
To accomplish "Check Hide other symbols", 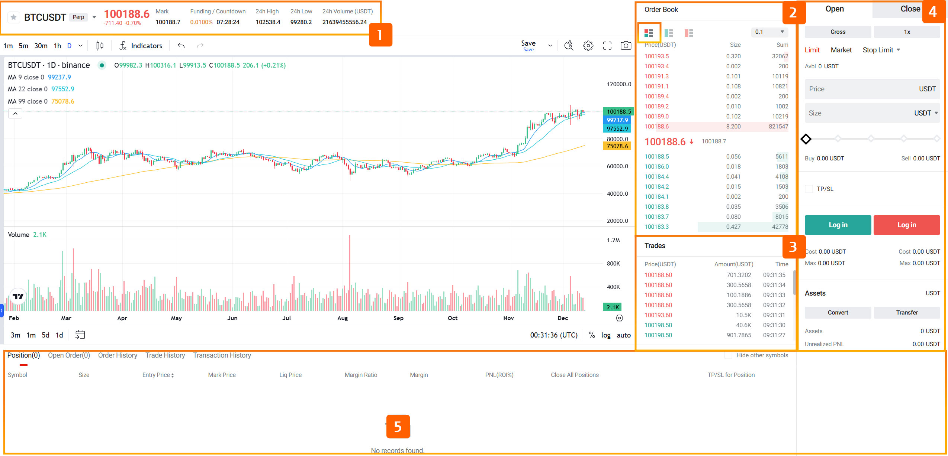I will tap(728, 355).
